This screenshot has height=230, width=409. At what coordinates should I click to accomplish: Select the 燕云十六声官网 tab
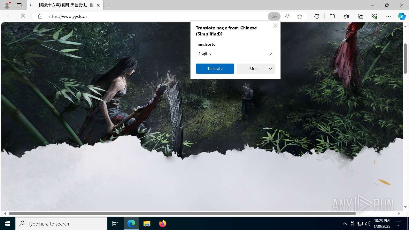(65, 5)
